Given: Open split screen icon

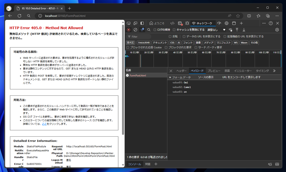Looking at the screenshot, I should click(x=249, y=16).
